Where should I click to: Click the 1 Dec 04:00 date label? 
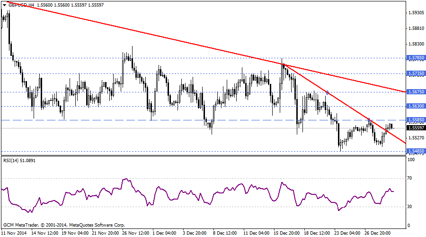[x=164, y=233]
